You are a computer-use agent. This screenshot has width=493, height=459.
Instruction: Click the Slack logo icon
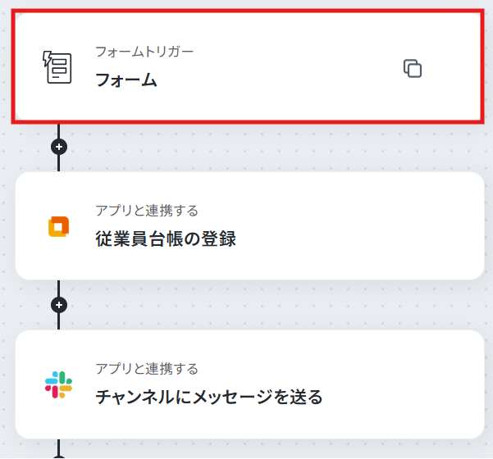58,385
